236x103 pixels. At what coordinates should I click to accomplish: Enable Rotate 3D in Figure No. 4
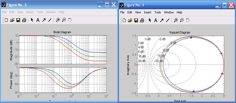click(x=188, y=20)
